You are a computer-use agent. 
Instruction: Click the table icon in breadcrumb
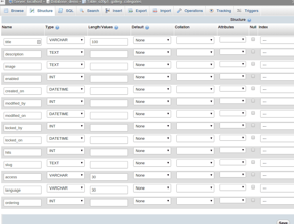[84, 2]
